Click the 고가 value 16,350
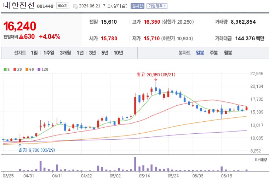Viewport: 269px width, 180px height. tap(152, 22)
